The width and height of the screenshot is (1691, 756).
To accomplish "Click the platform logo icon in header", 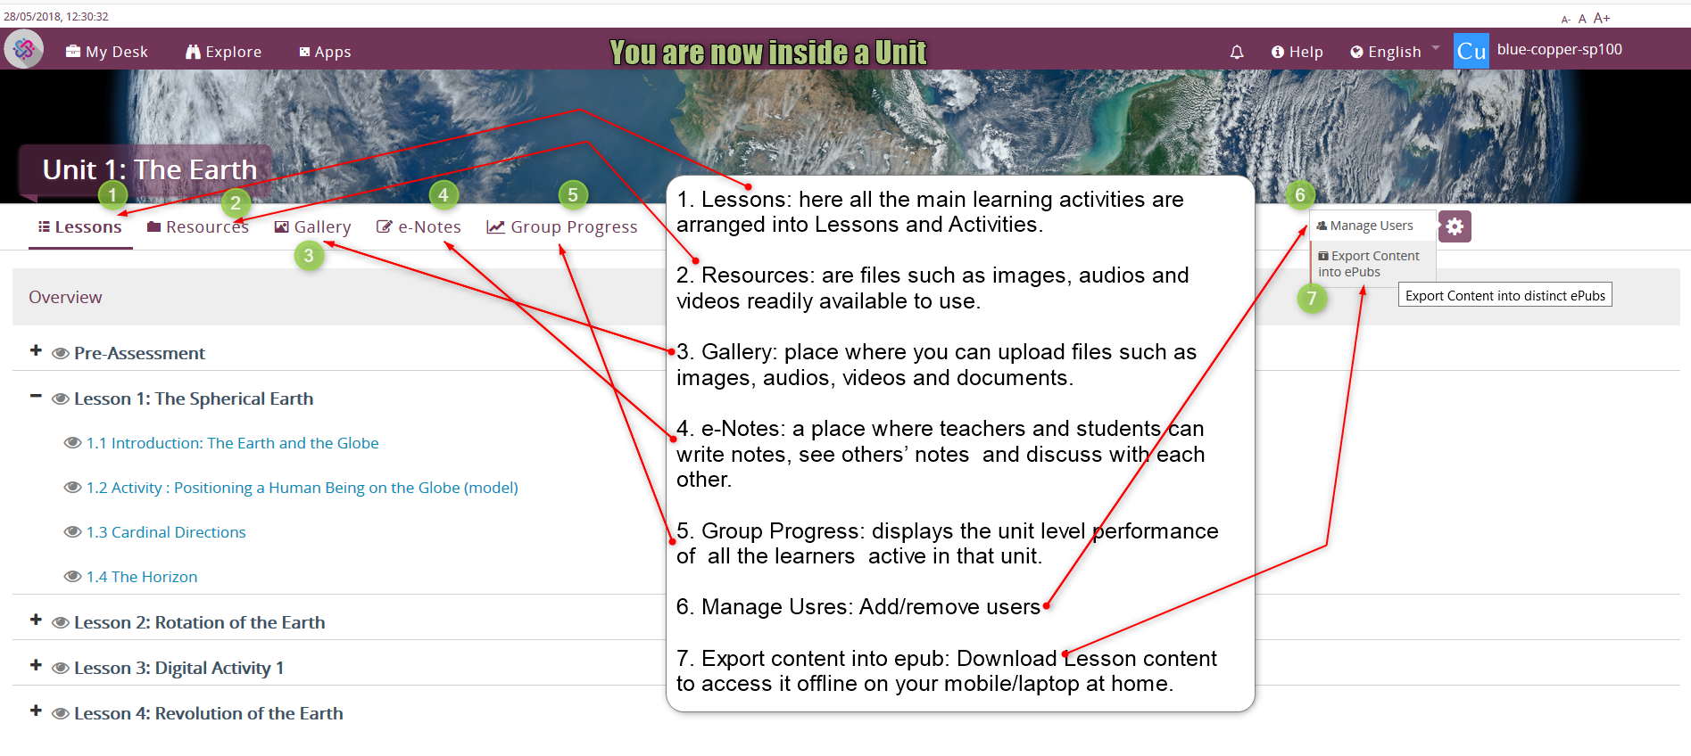I will [x=23, y=49].
